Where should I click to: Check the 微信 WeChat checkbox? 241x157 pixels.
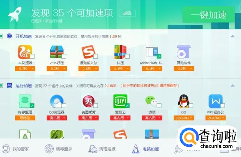point(159,106)
